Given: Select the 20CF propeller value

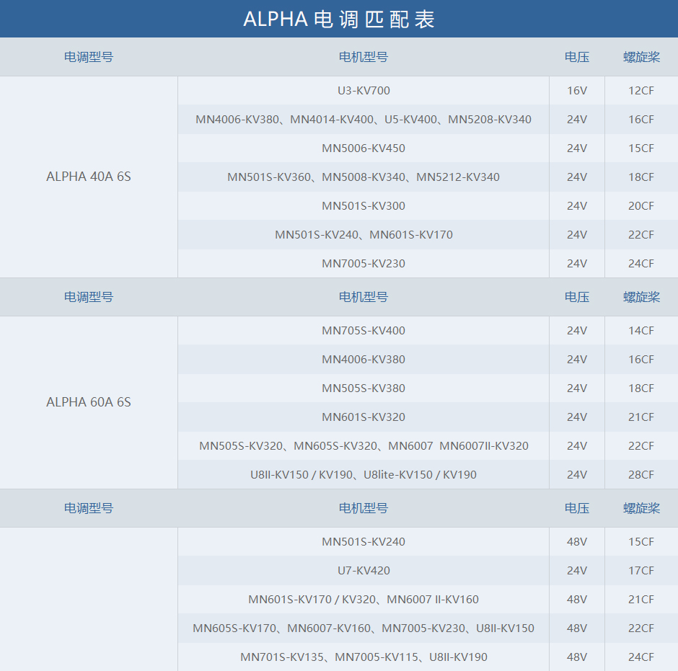Looking at the screenshot, I should [641, 206].
